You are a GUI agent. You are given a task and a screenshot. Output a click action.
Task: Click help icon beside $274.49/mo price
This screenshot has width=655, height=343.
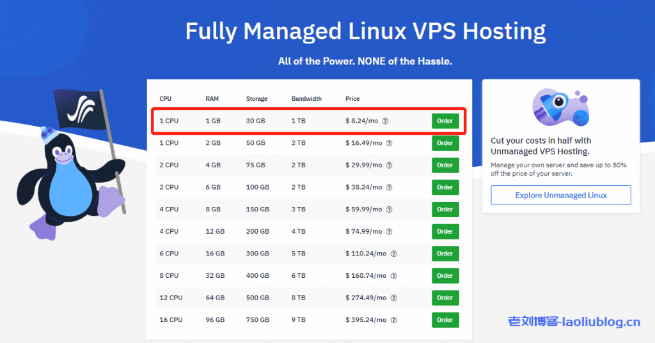click(393, 298)
